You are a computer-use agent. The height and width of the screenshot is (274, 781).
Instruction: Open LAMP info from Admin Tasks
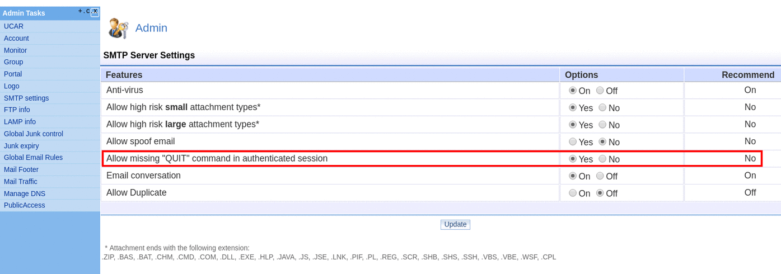[20, 122]
